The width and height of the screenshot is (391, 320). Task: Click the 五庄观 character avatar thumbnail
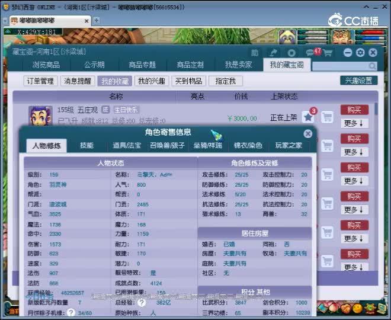pyautogui.click(x=40, y=116)
